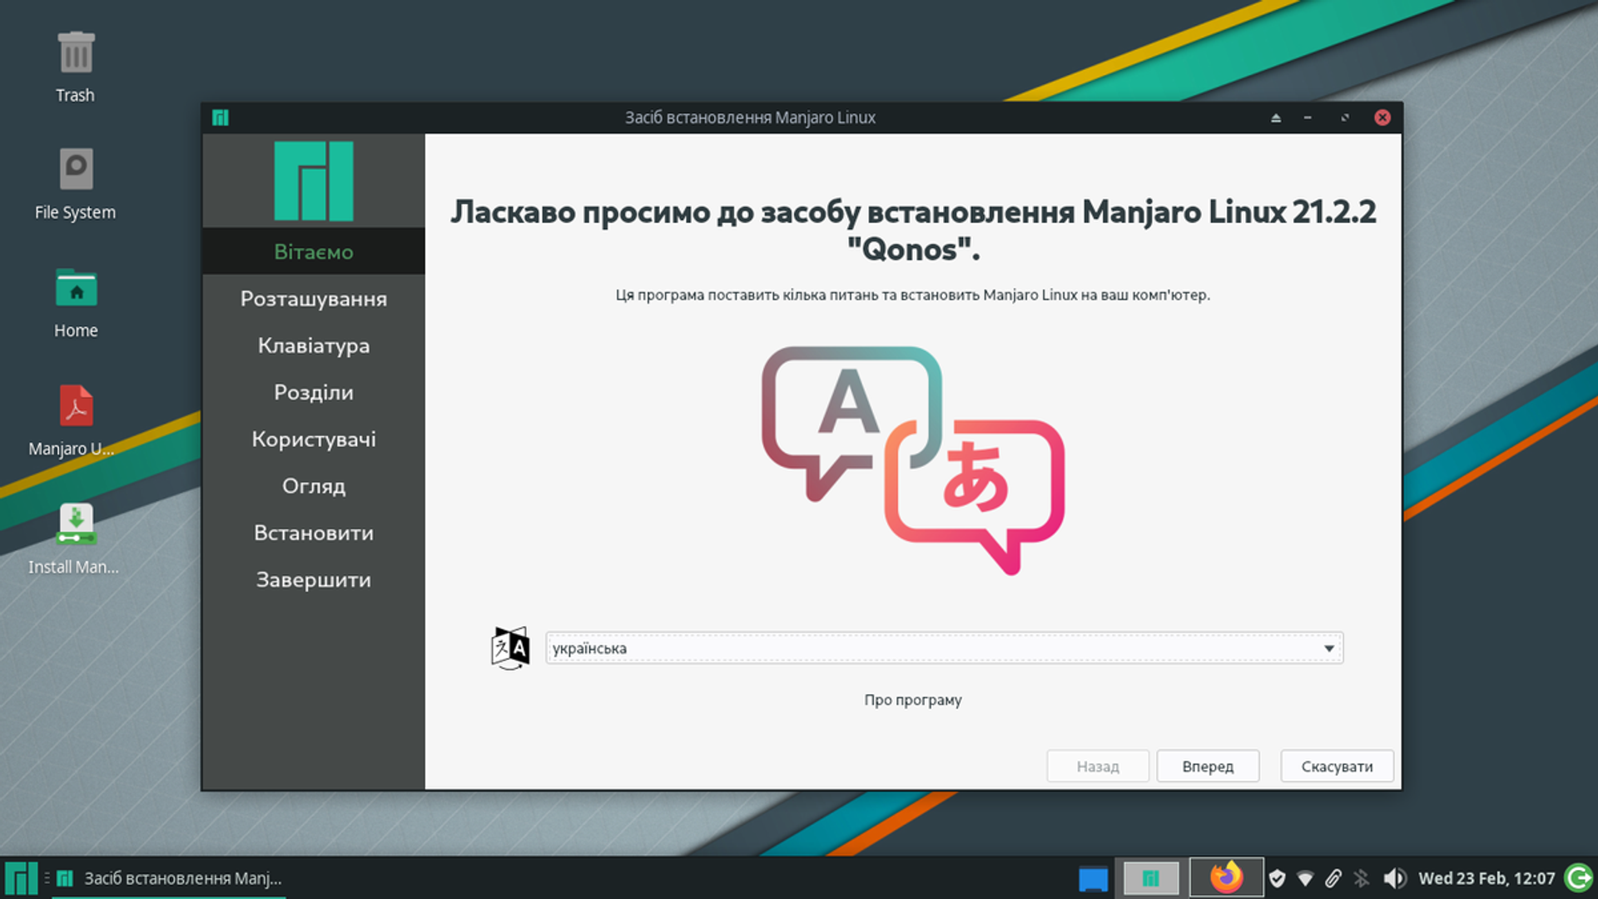Image resolution: width=1598 pixels, height=899 pixels.
Task: Open the Manjaro User Guide PDF icon
Action: pyautogui.click(x=76, y=405)
